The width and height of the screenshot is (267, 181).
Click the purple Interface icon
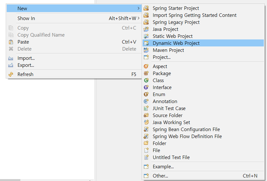(x=146, y=87)
